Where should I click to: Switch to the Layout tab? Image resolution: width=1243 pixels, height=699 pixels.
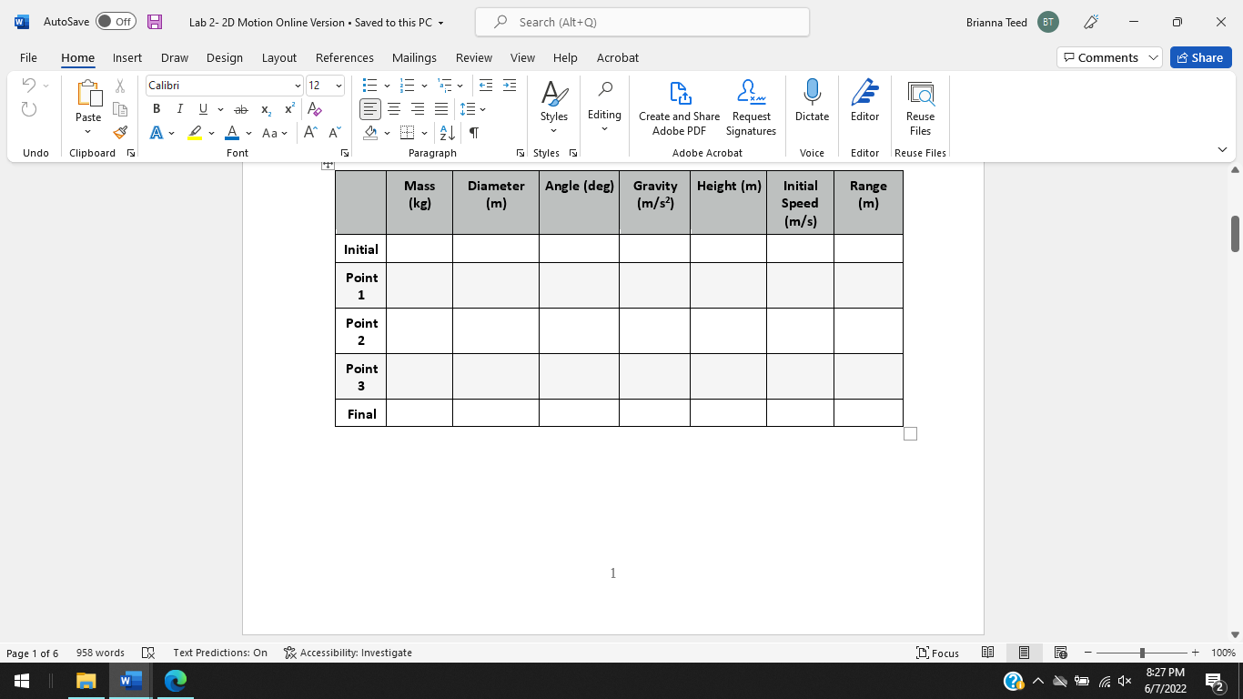279,57
